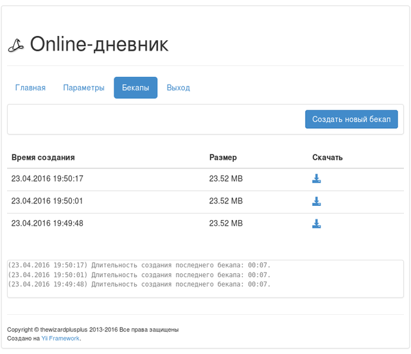Click the 23.52 MB size for 19:50:01
Image resolution: width=411 pixels, height=354 pixels.
point(226,201)
